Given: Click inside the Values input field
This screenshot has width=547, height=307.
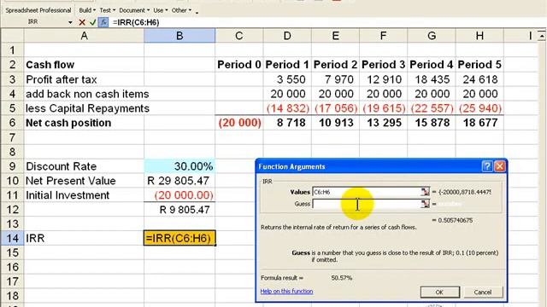Looking at the screenshot, I should pyautogui.click(x=367, y=192).
